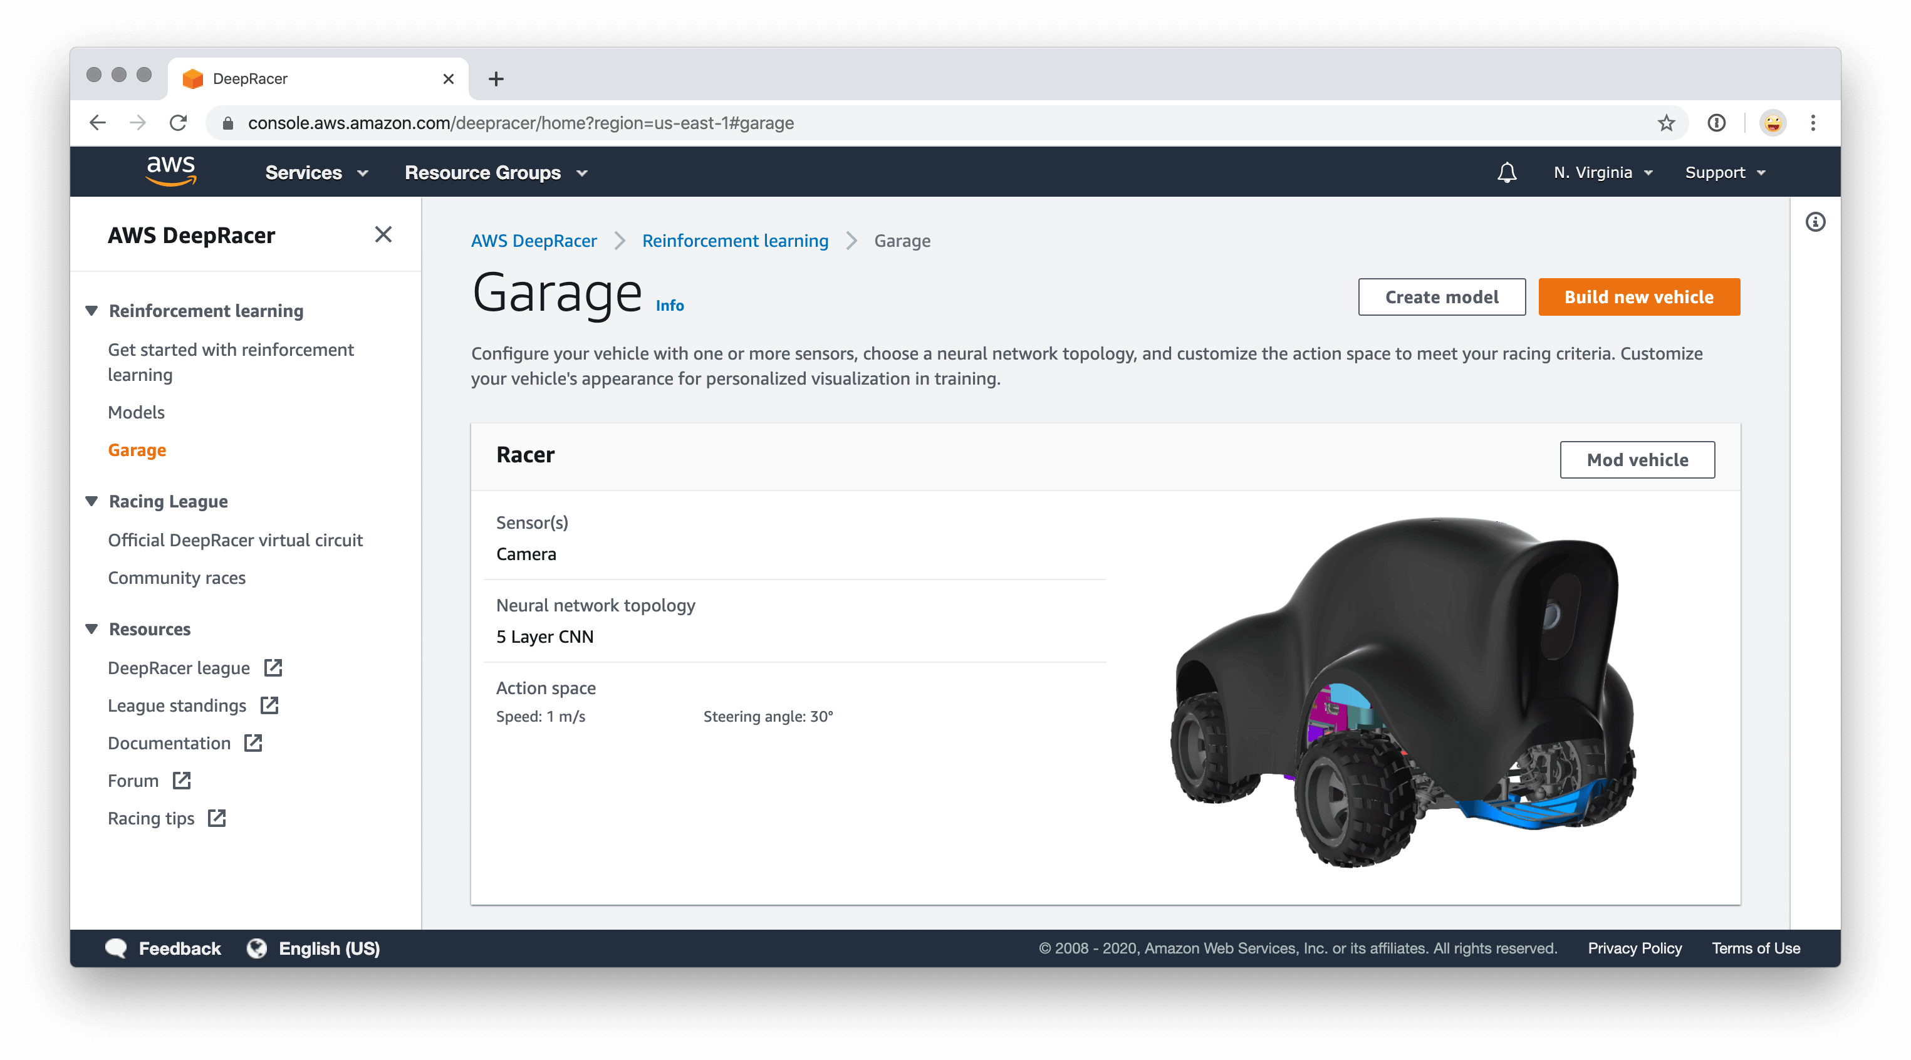
Task: Click the Feedback speech bubble icon
Action: point(116,948)
